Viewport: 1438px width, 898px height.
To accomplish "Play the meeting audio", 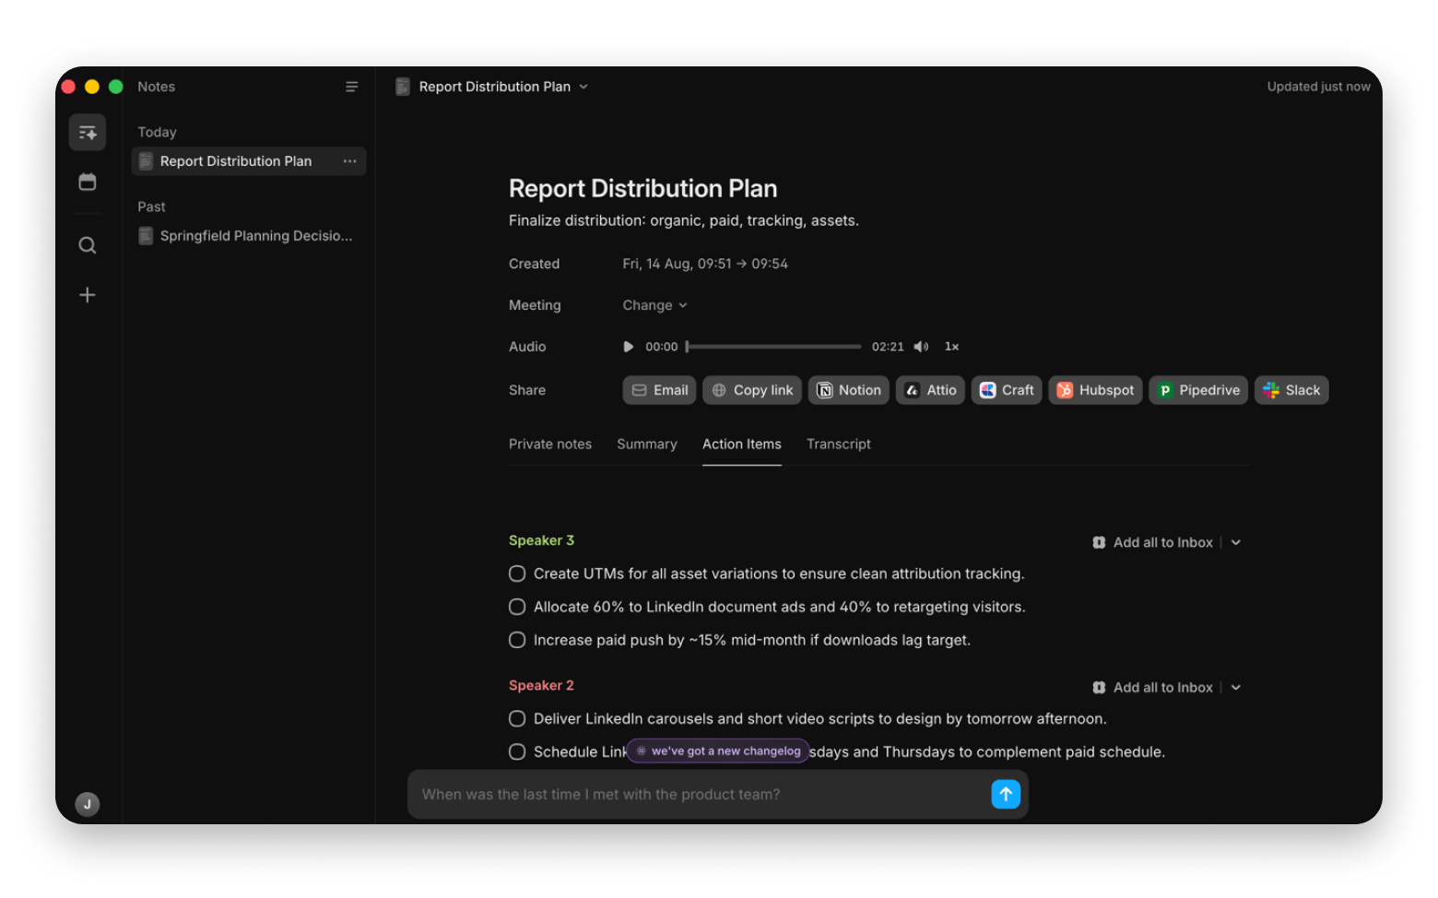I will click(629, 347).
